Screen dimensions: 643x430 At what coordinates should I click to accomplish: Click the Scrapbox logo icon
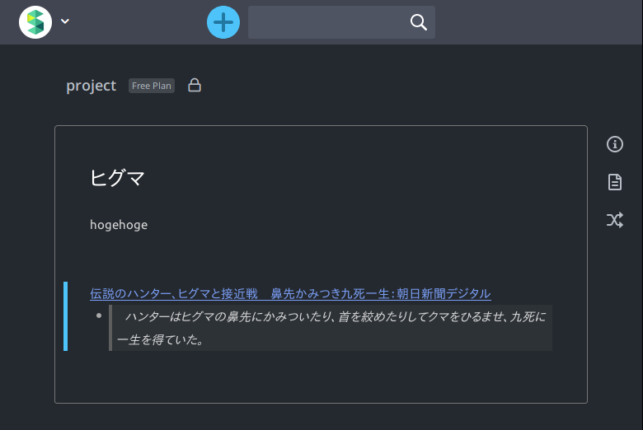click(x=35, y=22)
